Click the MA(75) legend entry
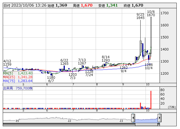The width and height of the screenshot is (180, 129). (18, 81)
